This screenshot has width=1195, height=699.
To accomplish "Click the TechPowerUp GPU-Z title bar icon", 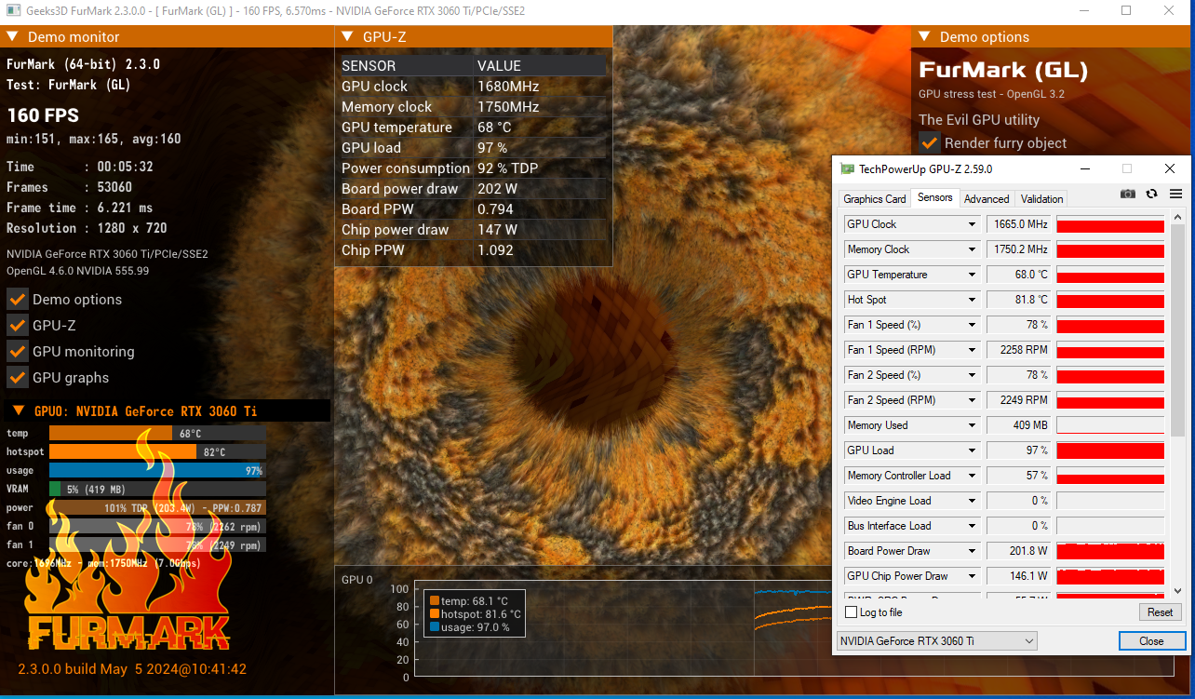I will (847, 168).
